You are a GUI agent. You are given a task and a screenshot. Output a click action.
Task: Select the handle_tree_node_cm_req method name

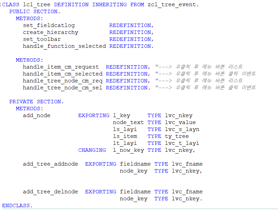[x=63, y=81]
